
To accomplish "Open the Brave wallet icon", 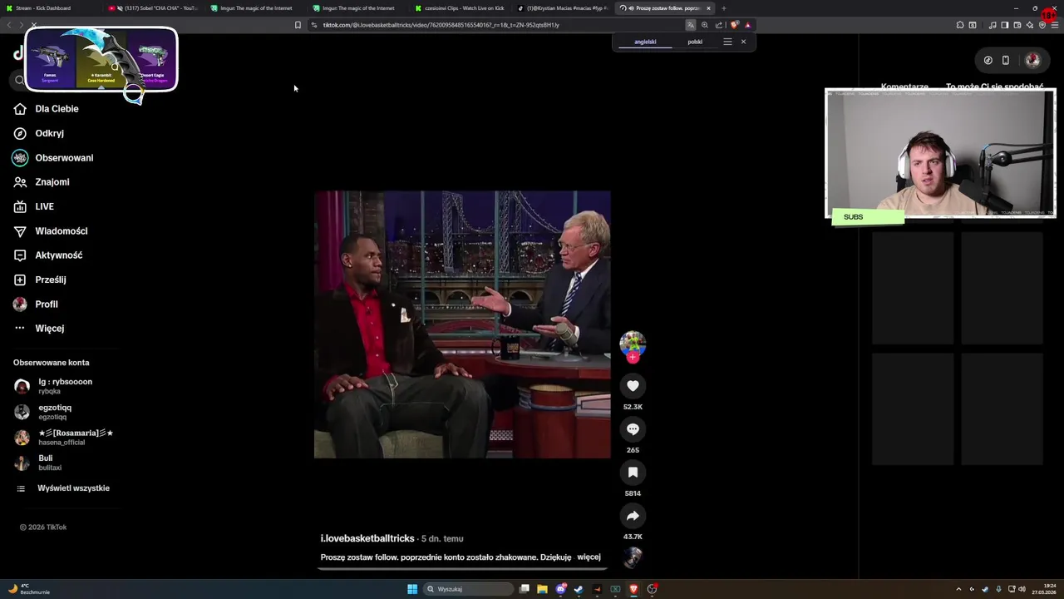I will [1017, 25].
